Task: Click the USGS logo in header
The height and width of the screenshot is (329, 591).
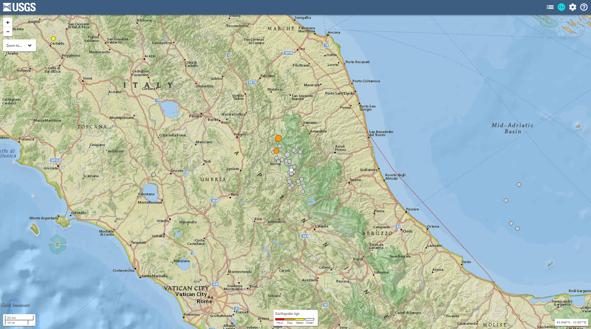Action: pyautogui.click(x=19, y=7)
